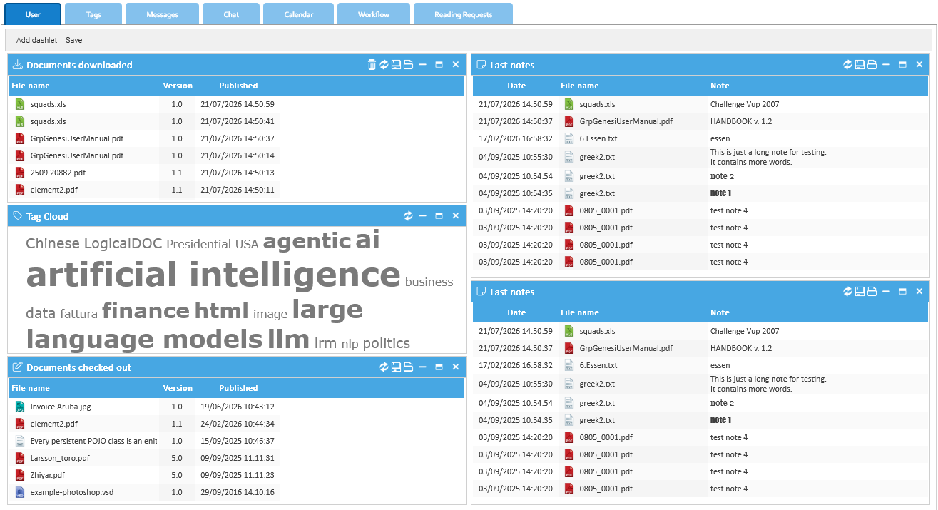Open the User tab
The image size is (938, 510).
[33, 14]
